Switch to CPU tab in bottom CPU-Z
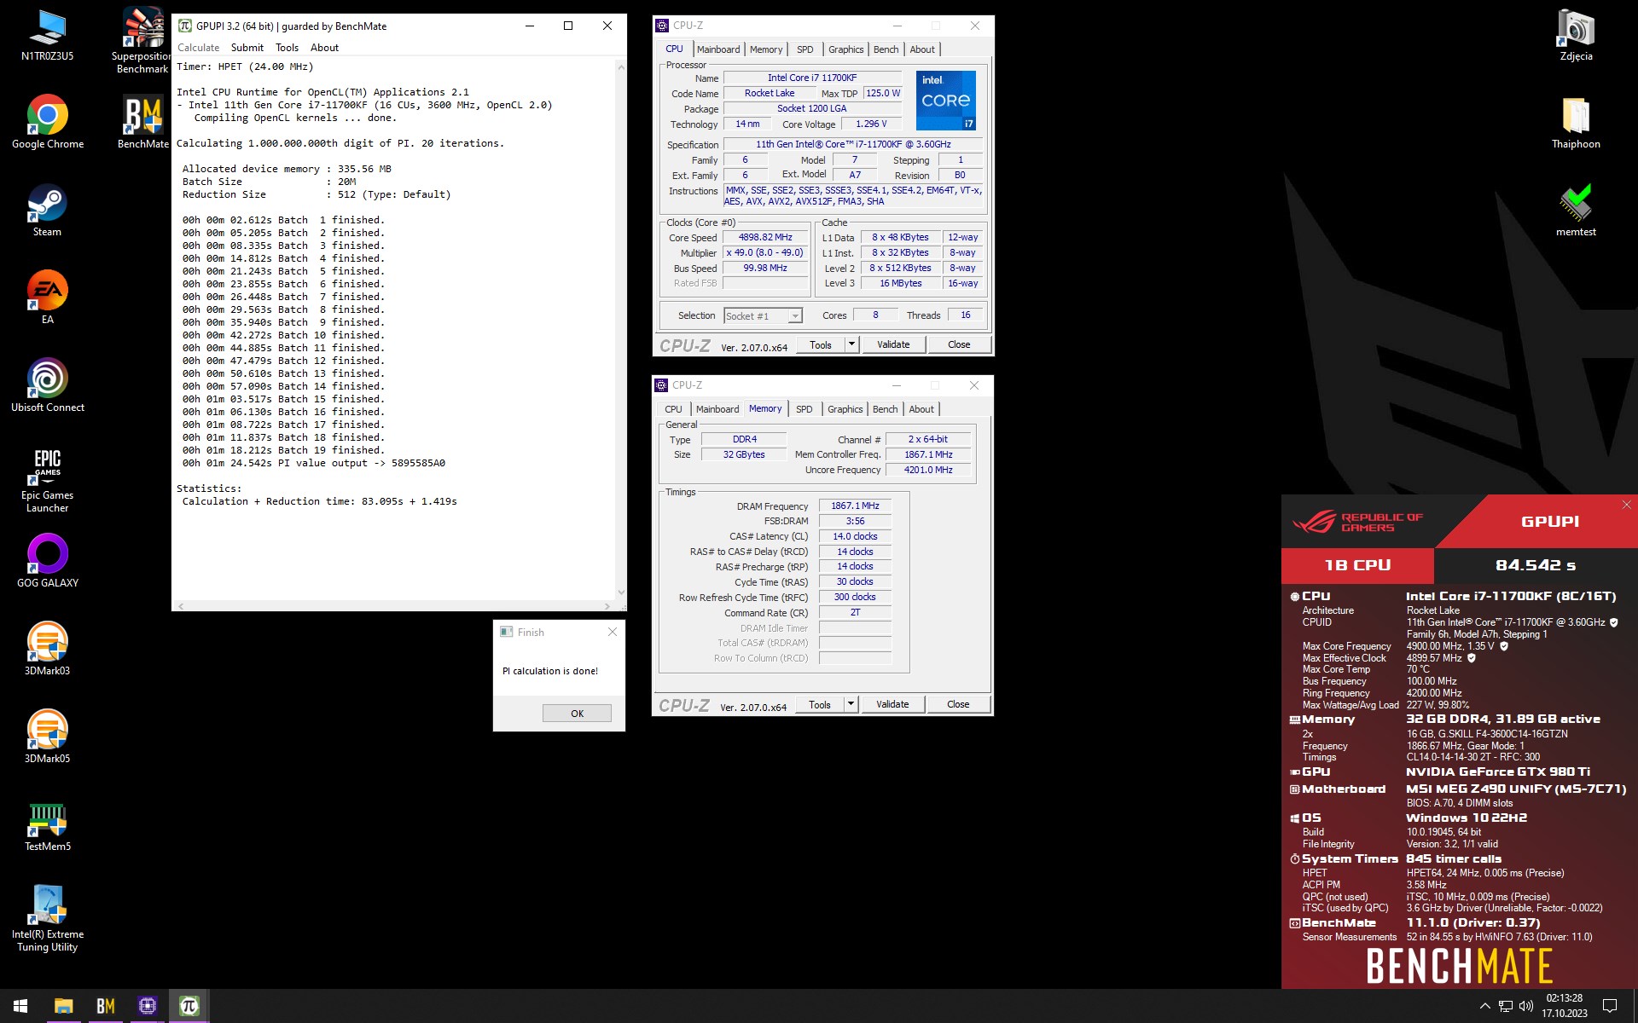Screen dimensions: 1638x1023 [673, 409]
